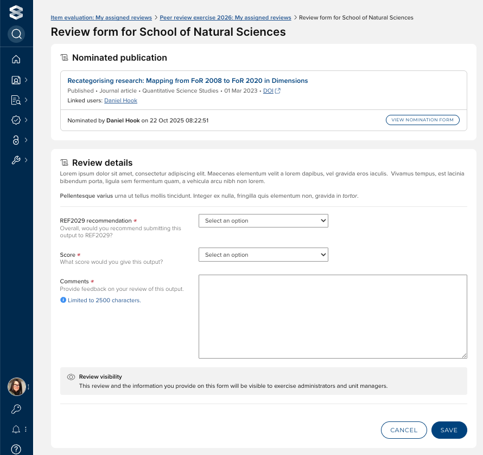
Task: Click into the Comments text area
Action: [333, 316]
